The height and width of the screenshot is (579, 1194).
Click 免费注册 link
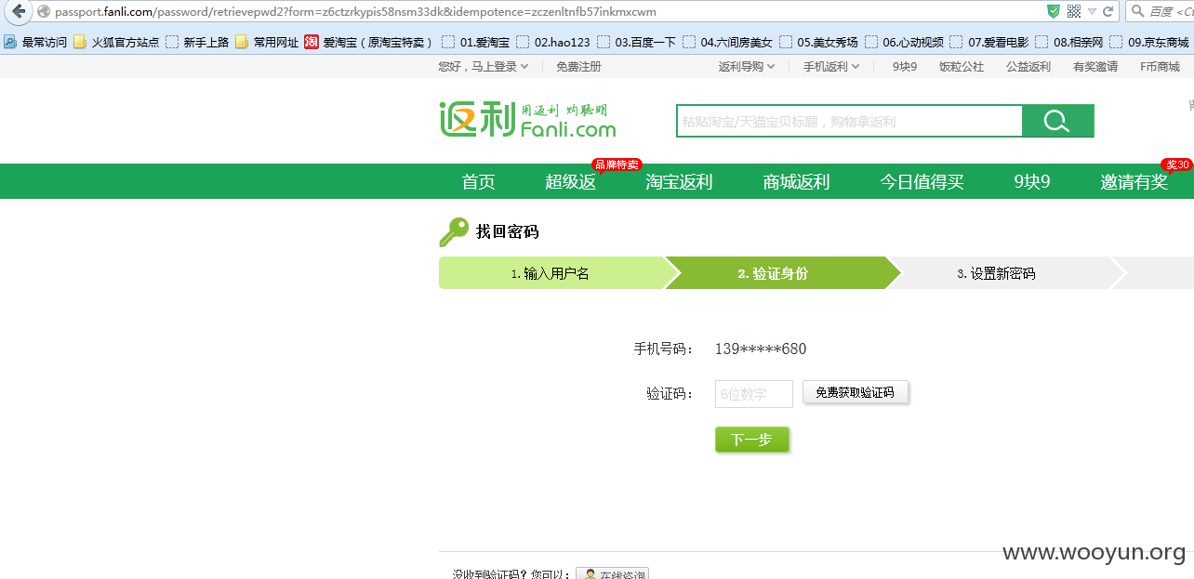pyautogui.click(x=578, y=67)
